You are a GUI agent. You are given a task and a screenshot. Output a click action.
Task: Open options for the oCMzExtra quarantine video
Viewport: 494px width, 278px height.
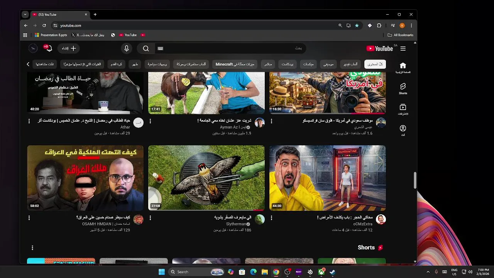point(271,218)
